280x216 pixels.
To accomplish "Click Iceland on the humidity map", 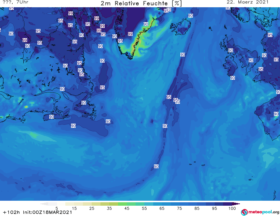I will click(x=181, y=27).
